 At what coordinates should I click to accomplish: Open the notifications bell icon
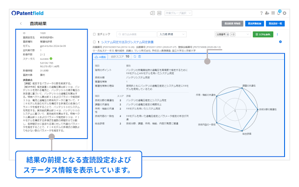280,13
